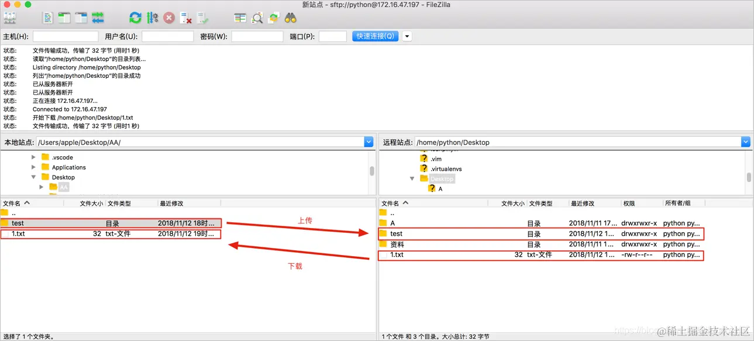Open remote file search binoculars icon
Viewport: 754px width, 341px height.
click(290, 18)
